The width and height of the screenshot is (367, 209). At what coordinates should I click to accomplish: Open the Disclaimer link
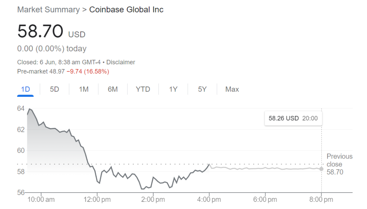tap(121, 62)
